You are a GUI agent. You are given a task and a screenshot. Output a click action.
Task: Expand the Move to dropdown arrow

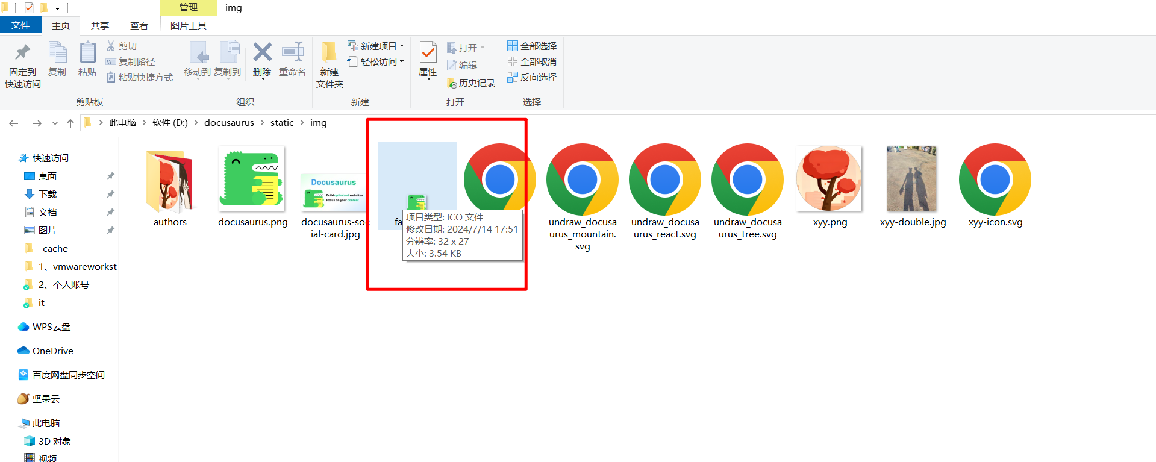[x=197, y=78]
